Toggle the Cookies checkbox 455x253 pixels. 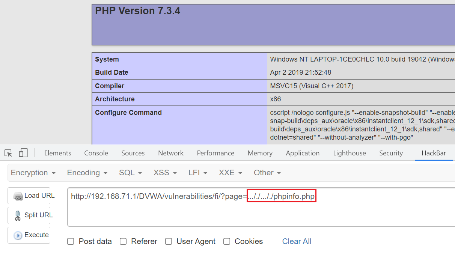227,241
